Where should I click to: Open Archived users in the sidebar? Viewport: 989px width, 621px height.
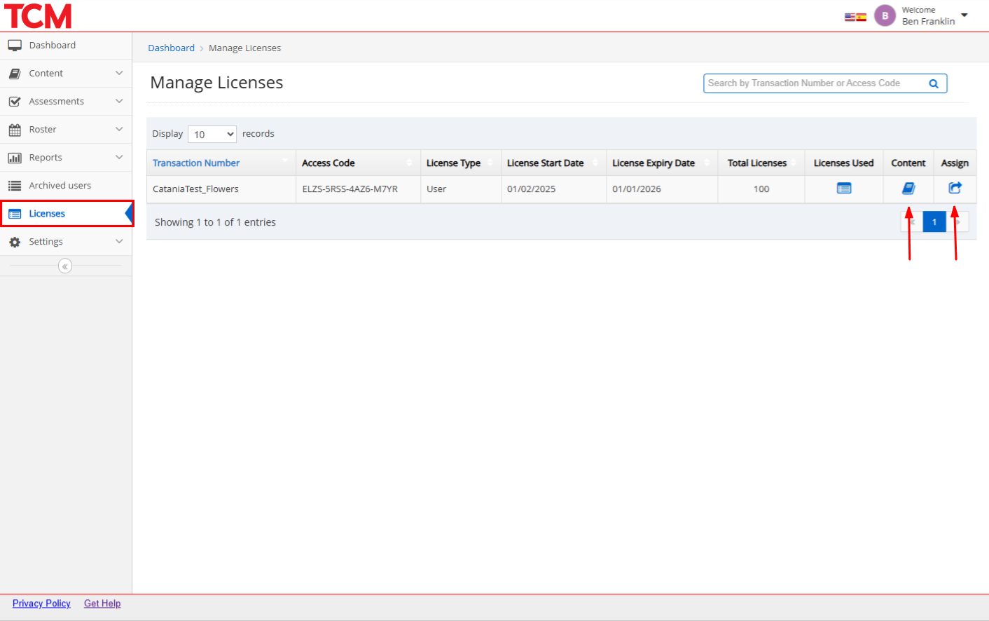60,186
